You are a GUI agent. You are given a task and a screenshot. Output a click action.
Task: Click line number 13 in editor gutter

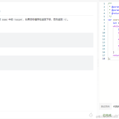click(x=104, y=42)
